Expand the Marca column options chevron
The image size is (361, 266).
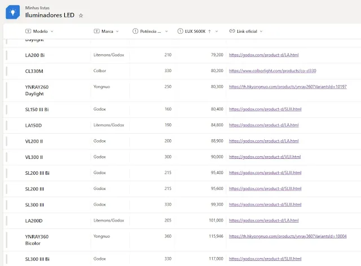(x=117, y=32)
